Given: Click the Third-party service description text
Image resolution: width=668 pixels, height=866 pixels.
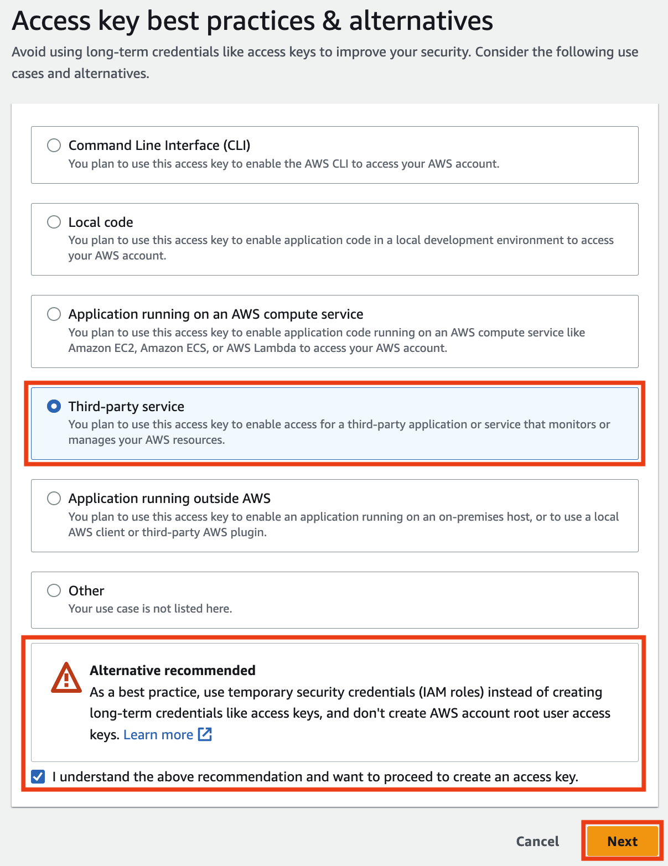Looking at the screenshot, I should coord(339,432).
